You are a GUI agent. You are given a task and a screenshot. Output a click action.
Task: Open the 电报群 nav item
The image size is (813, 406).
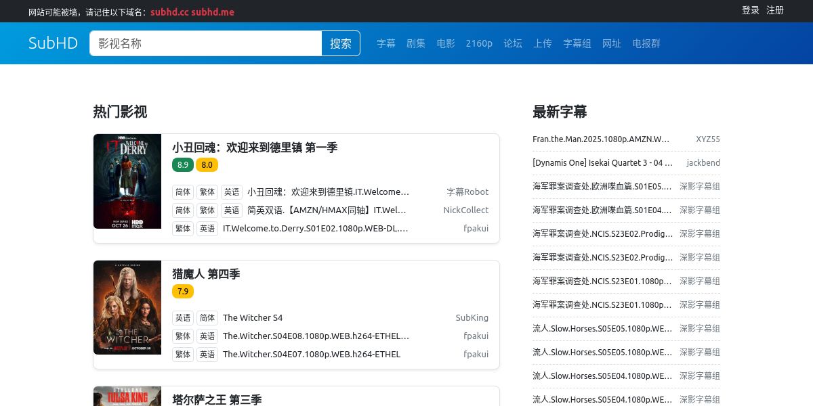(646, 43)
